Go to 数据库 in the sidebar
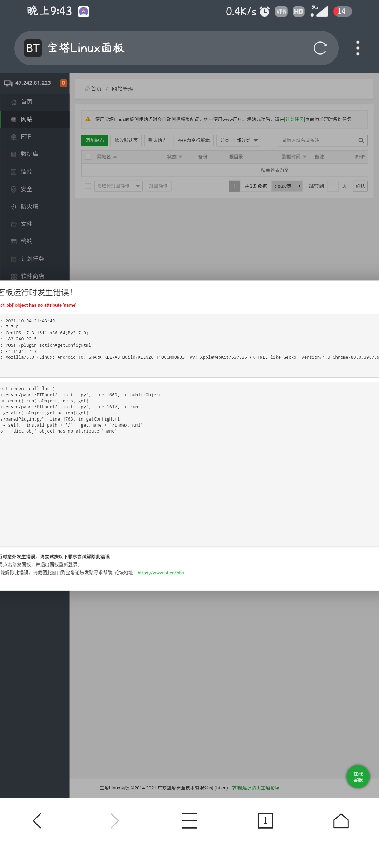This screenshot has width=379, height=844. [x=35, y=154]
